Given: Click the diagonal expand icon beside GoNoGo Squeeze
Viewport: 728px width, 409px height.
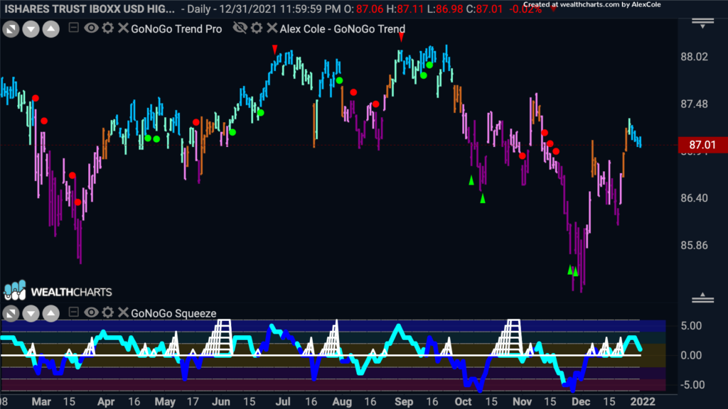Looking at the screenshot, I should coord(11,314).
